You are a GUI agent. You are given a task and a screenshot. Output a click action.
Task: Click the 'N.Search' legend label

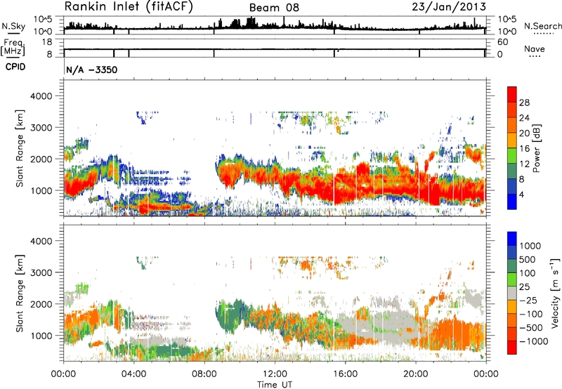tap(543, 26)
